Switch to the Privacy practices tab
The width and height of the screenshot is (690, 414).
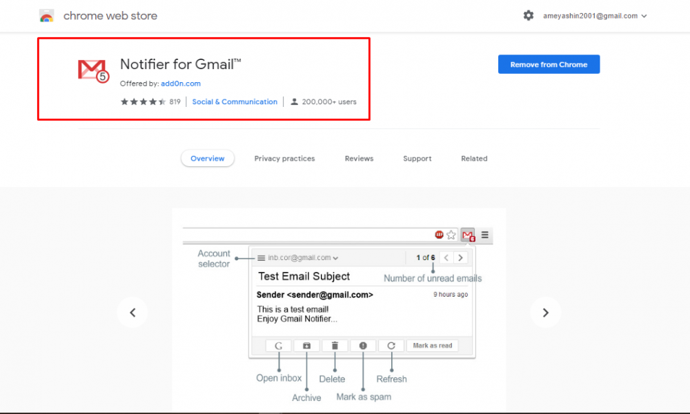coord(284,159)
